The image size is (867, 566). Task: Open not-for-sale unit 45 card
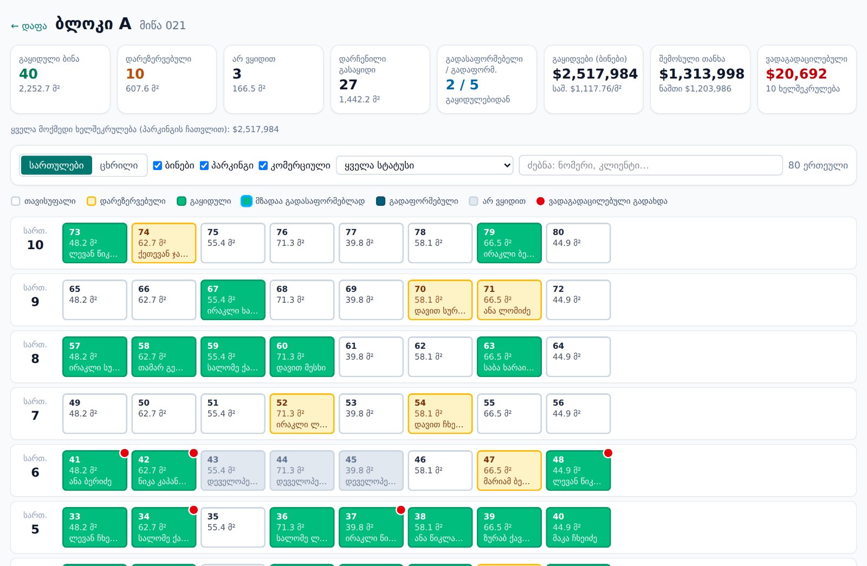371,471
